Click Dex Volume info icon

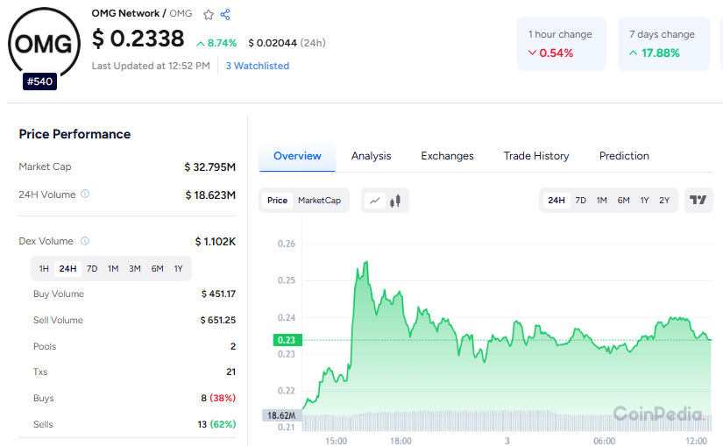(85, 241)
